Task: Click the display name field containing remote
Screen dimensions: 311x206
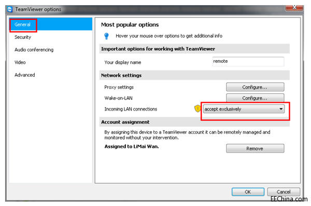Action: [x=248, y=61]
